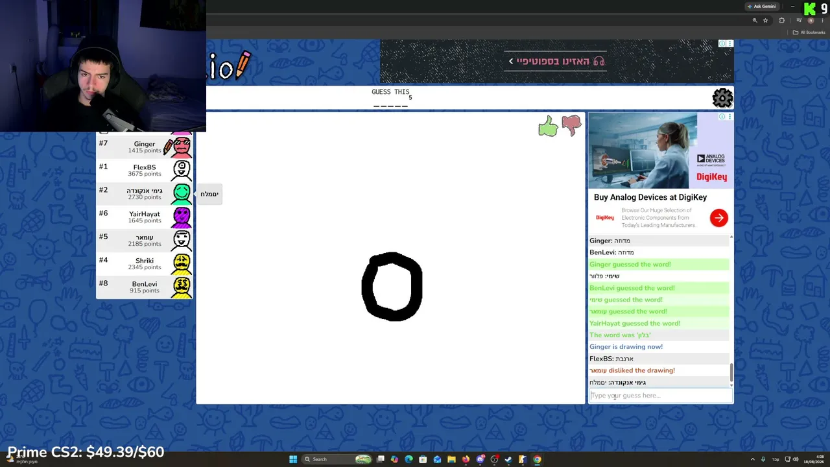Open the Microsoft Store from the taskbar

423,459
